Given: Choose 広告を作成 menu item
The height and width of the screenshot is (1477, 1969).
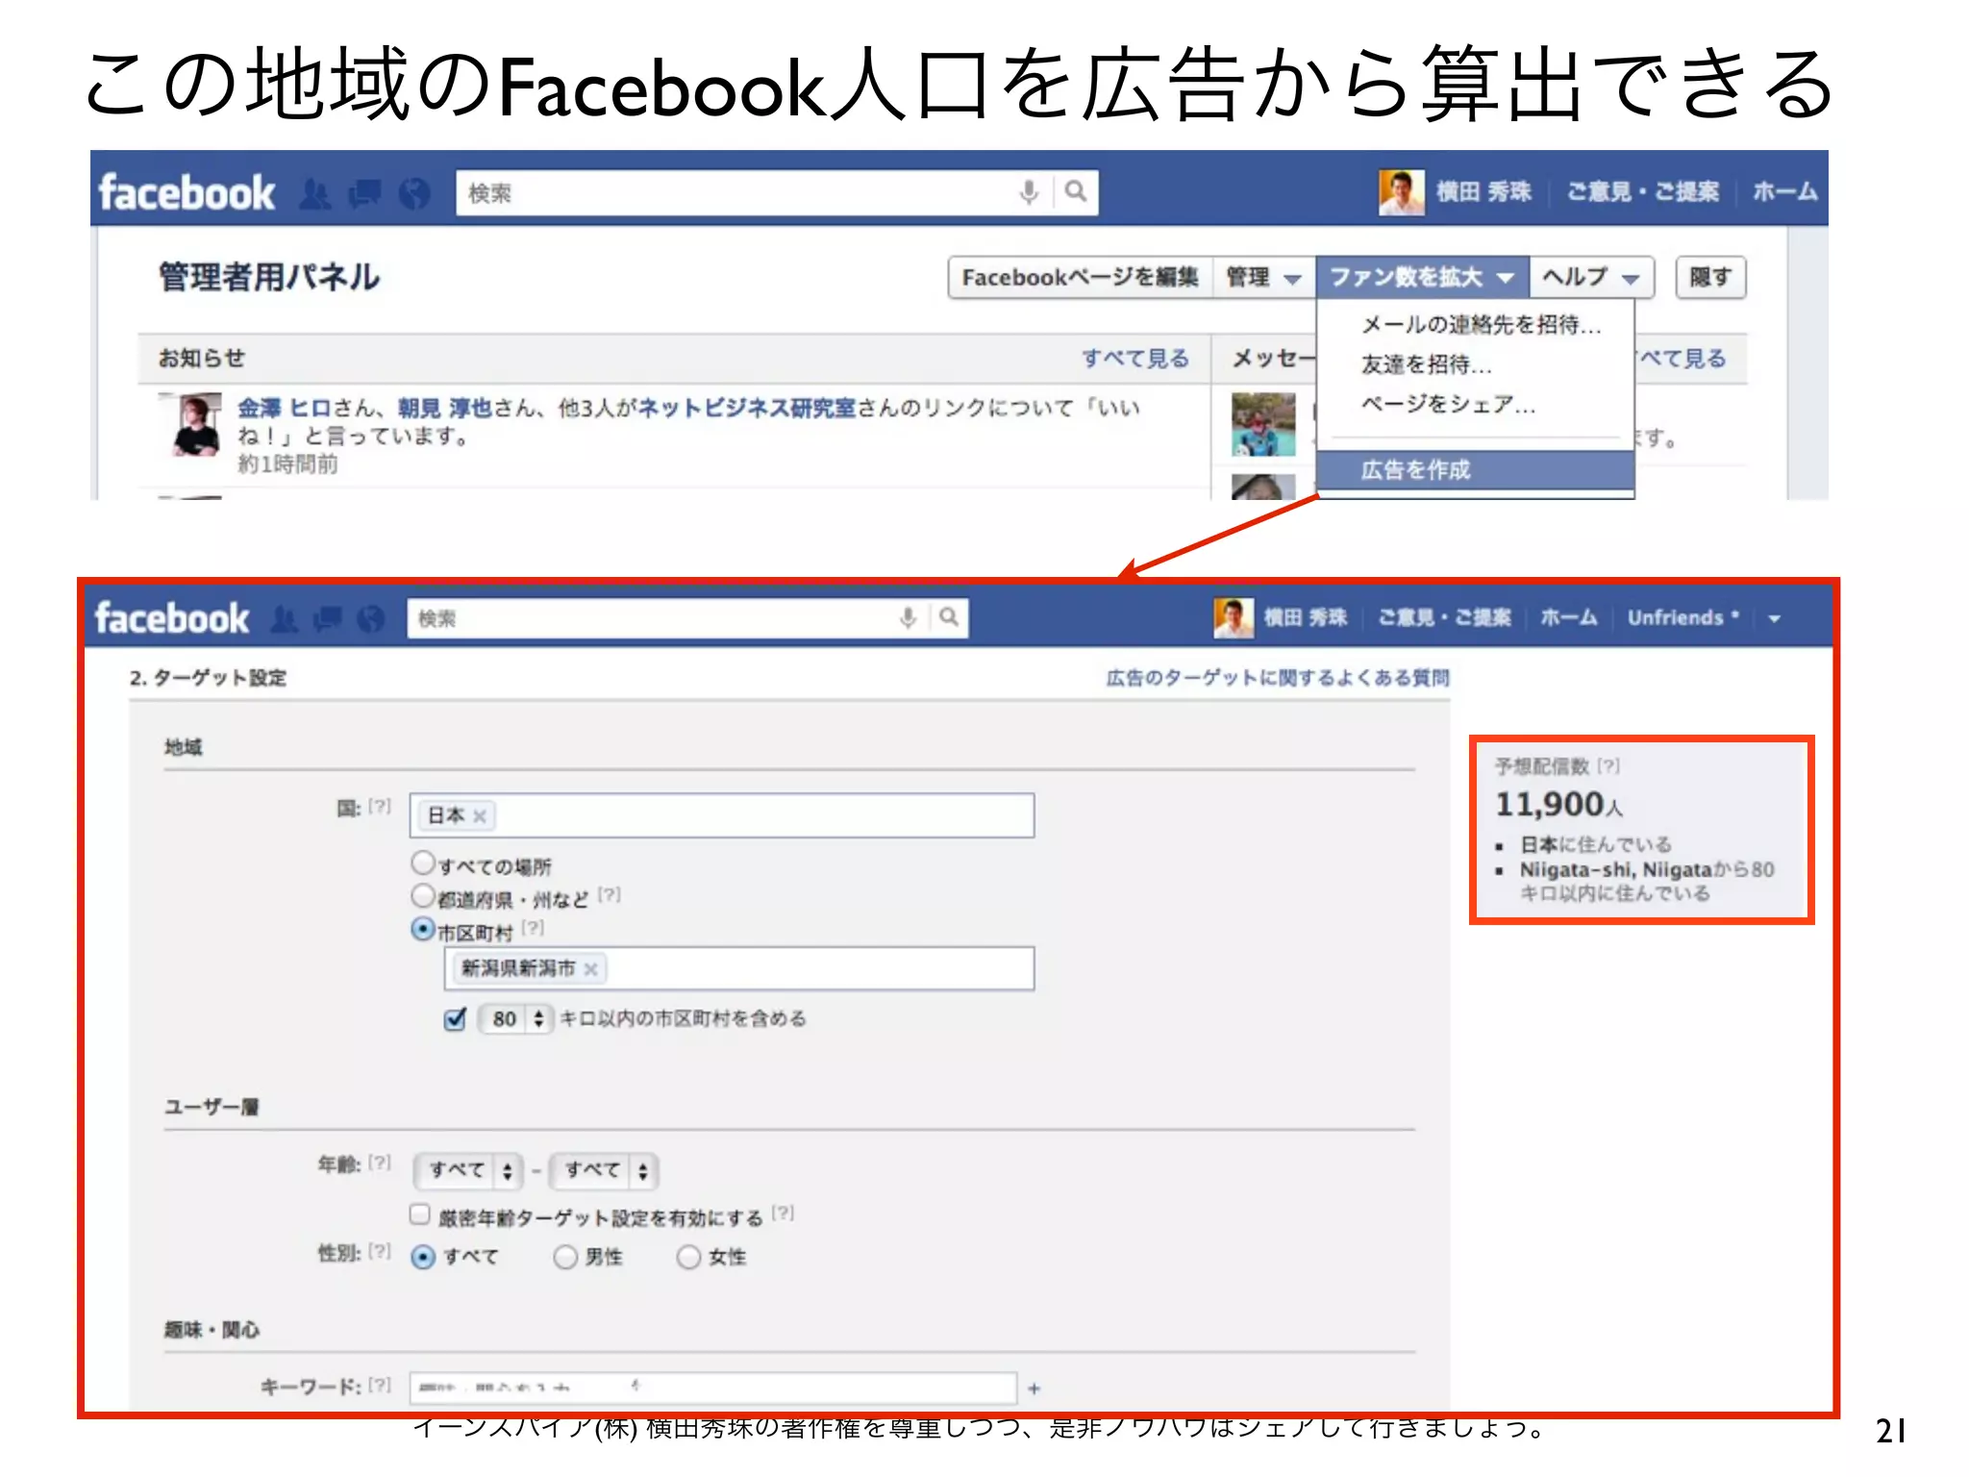Looking at the screenshot, I should point(1476,470).
